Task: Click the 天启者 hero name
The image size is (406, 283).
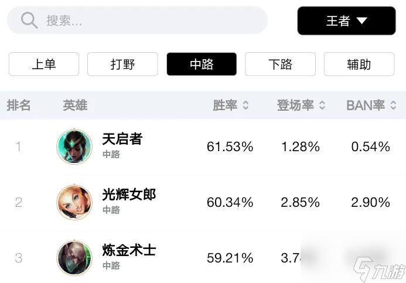Action: pos(122,139)
